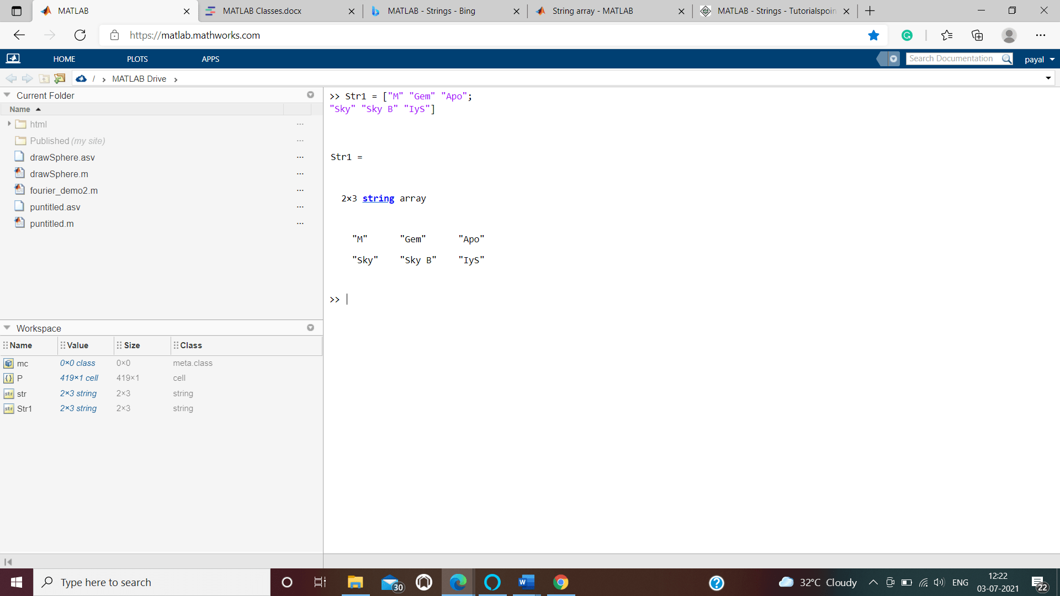The width and height of the screenshot is (1060, 596).
Task: Expand the html folder in Current Folder
Action: click(x=9, y=124)
